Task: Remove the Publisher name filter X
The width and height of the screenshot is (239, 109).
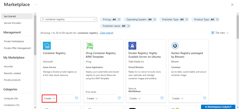Action: pos(129,26)
